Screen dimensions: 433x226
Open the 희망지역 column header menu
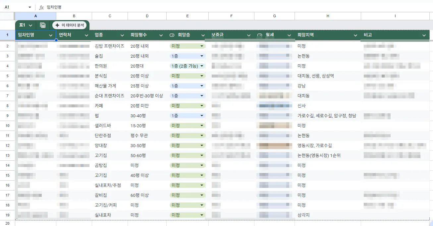pos(355,35)
